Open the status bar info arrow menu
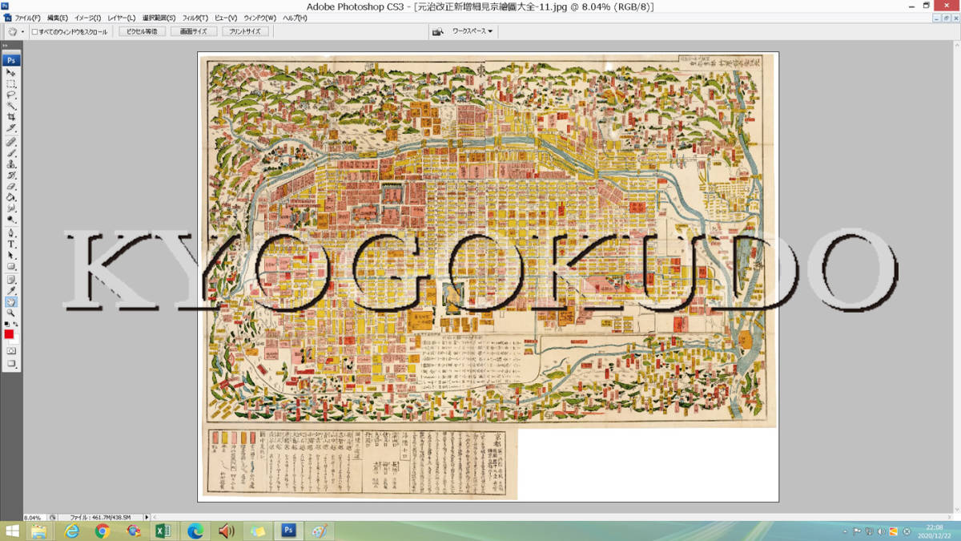 tap(147, 518)
